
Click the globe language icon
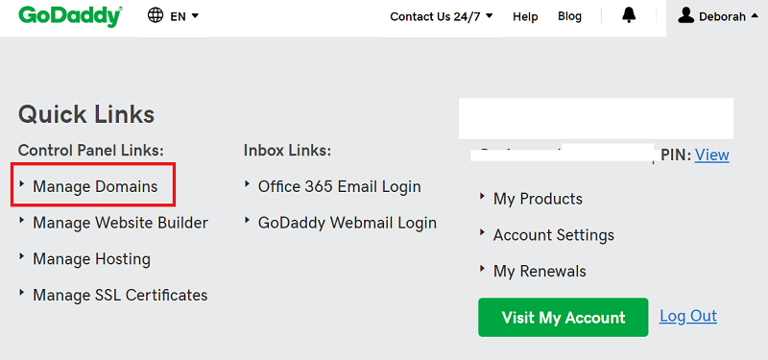click(x=156, y=15)
